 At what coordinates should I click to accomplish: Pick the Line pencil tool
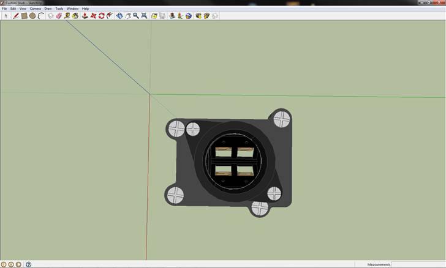[16, 15]
